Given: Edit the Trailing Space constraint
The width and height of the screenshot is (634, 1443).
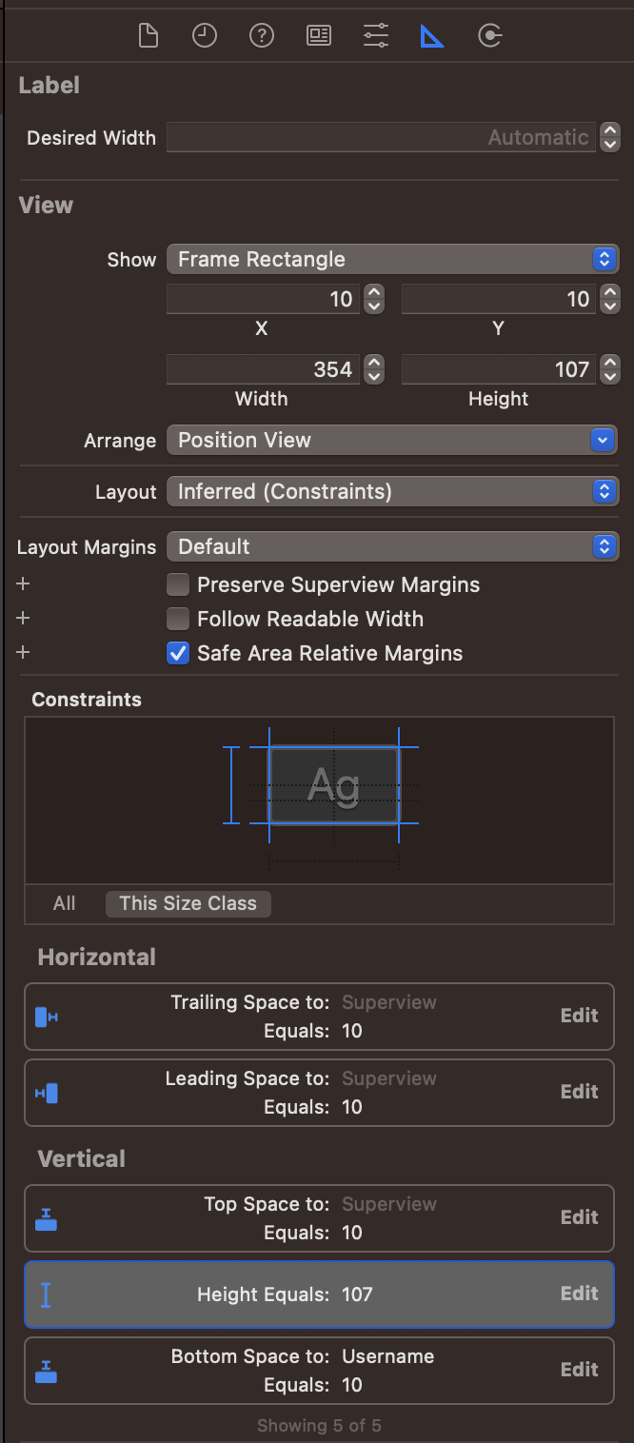Looking at the screenshot, I should [579, 1016].
